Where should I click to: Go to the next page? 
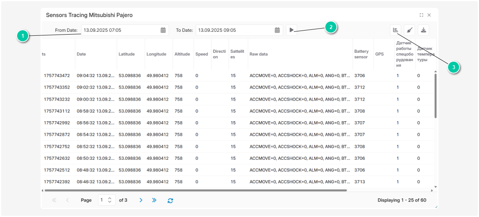click(141, 200)
